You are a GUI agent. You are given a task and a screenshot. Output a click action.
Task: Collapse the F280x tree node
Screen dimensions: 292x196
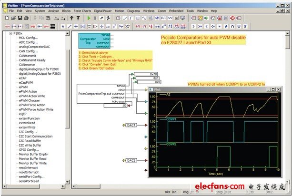tap(10, 34)
